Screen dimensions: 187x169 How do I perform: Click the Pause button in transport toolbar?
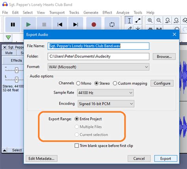click(13, 25)
